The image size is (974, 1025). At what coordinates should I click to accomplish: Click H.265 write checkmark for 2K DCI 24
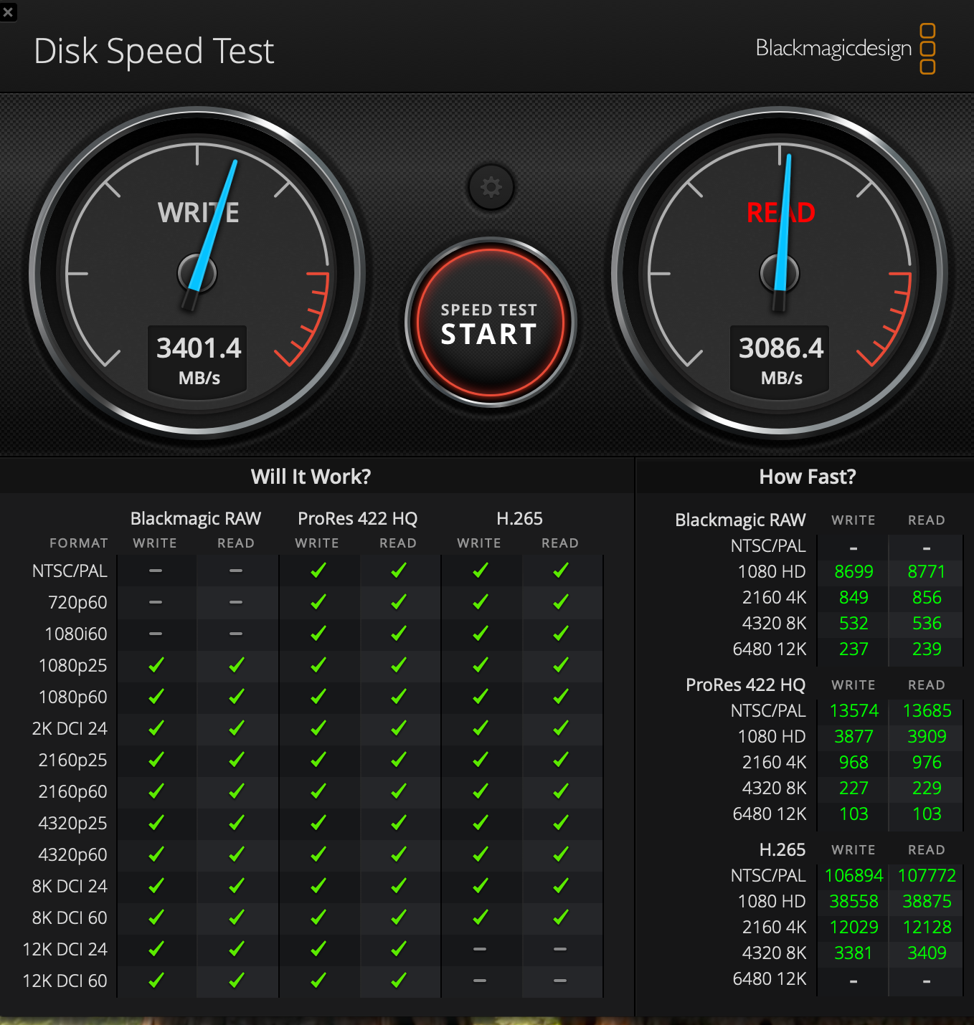(x=480, y=728)
